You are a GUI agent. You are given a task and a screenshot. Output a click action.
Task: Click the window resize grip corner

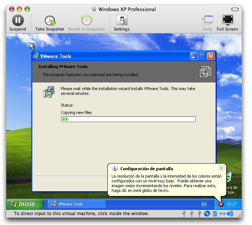239,215
